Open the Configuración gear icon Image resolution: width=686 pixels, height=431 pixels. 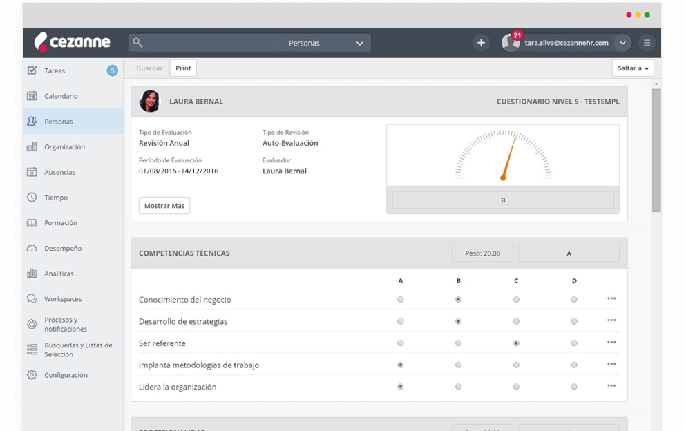click(x=32, y=375)
